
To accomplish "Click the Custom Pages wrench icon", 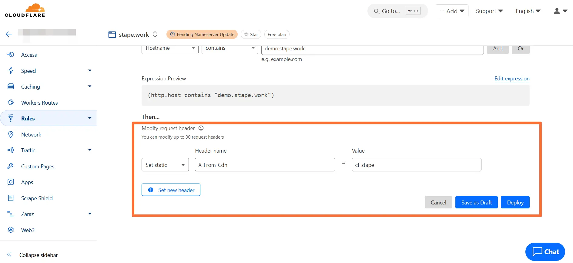I will point(11,166).
